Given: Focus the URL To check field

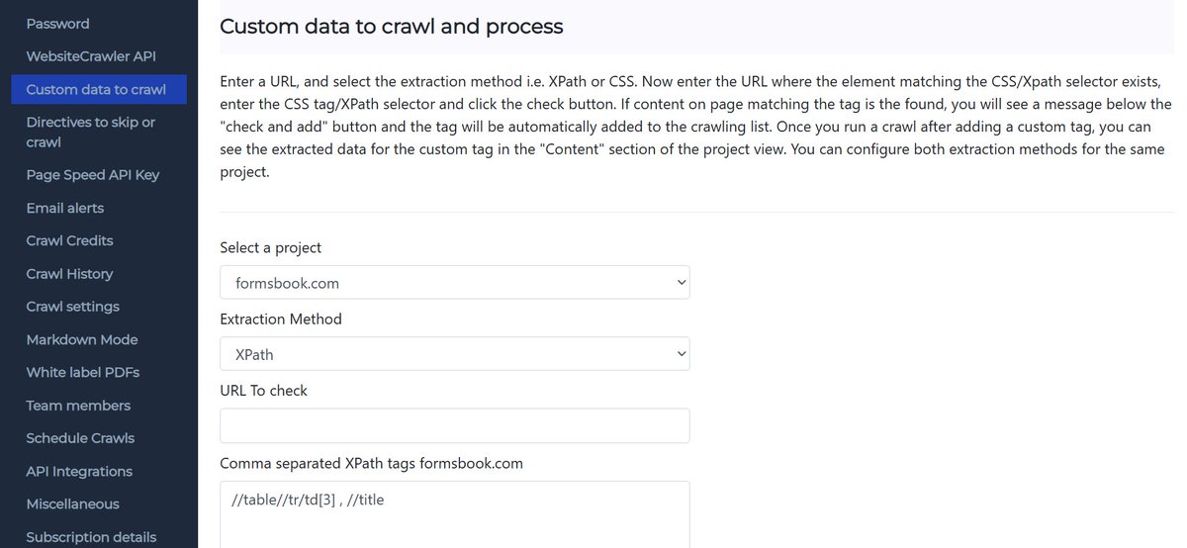Looking at the screenshot, I should click(x=455, y=425).
